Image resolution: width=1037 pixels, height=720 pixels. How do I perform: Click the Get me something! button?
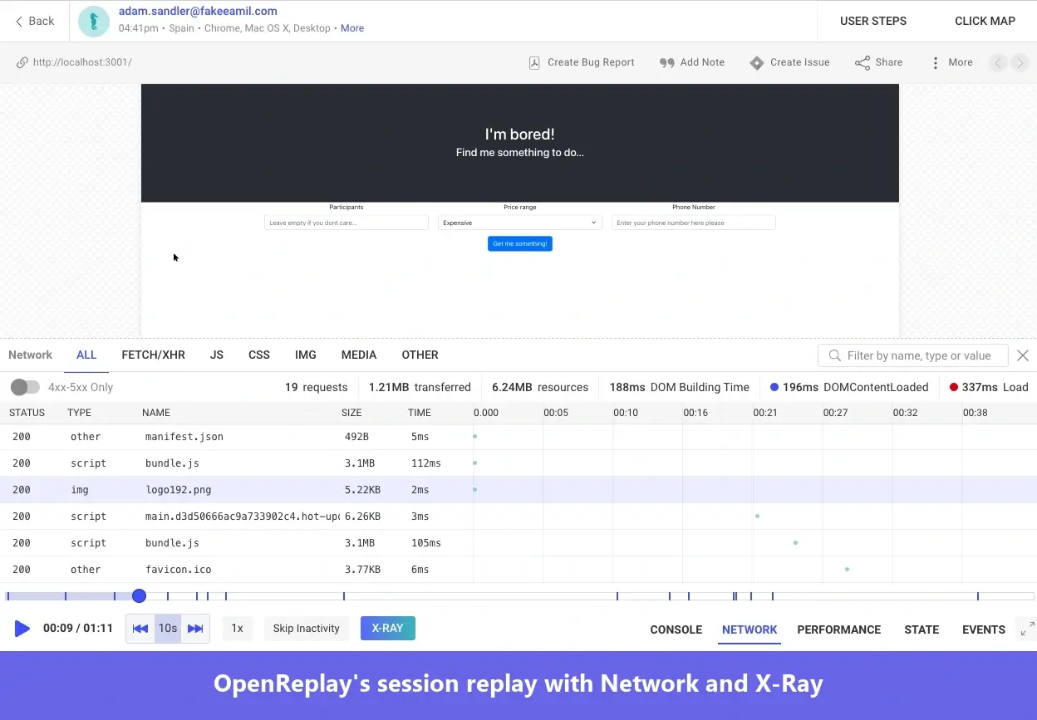[520, 244]
